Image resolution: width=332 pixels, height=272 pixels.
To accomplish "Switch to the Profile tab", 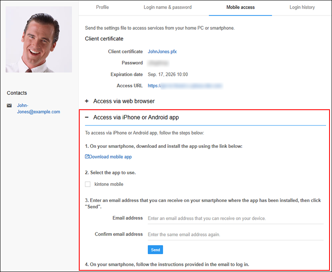I will tap(102, 7).
